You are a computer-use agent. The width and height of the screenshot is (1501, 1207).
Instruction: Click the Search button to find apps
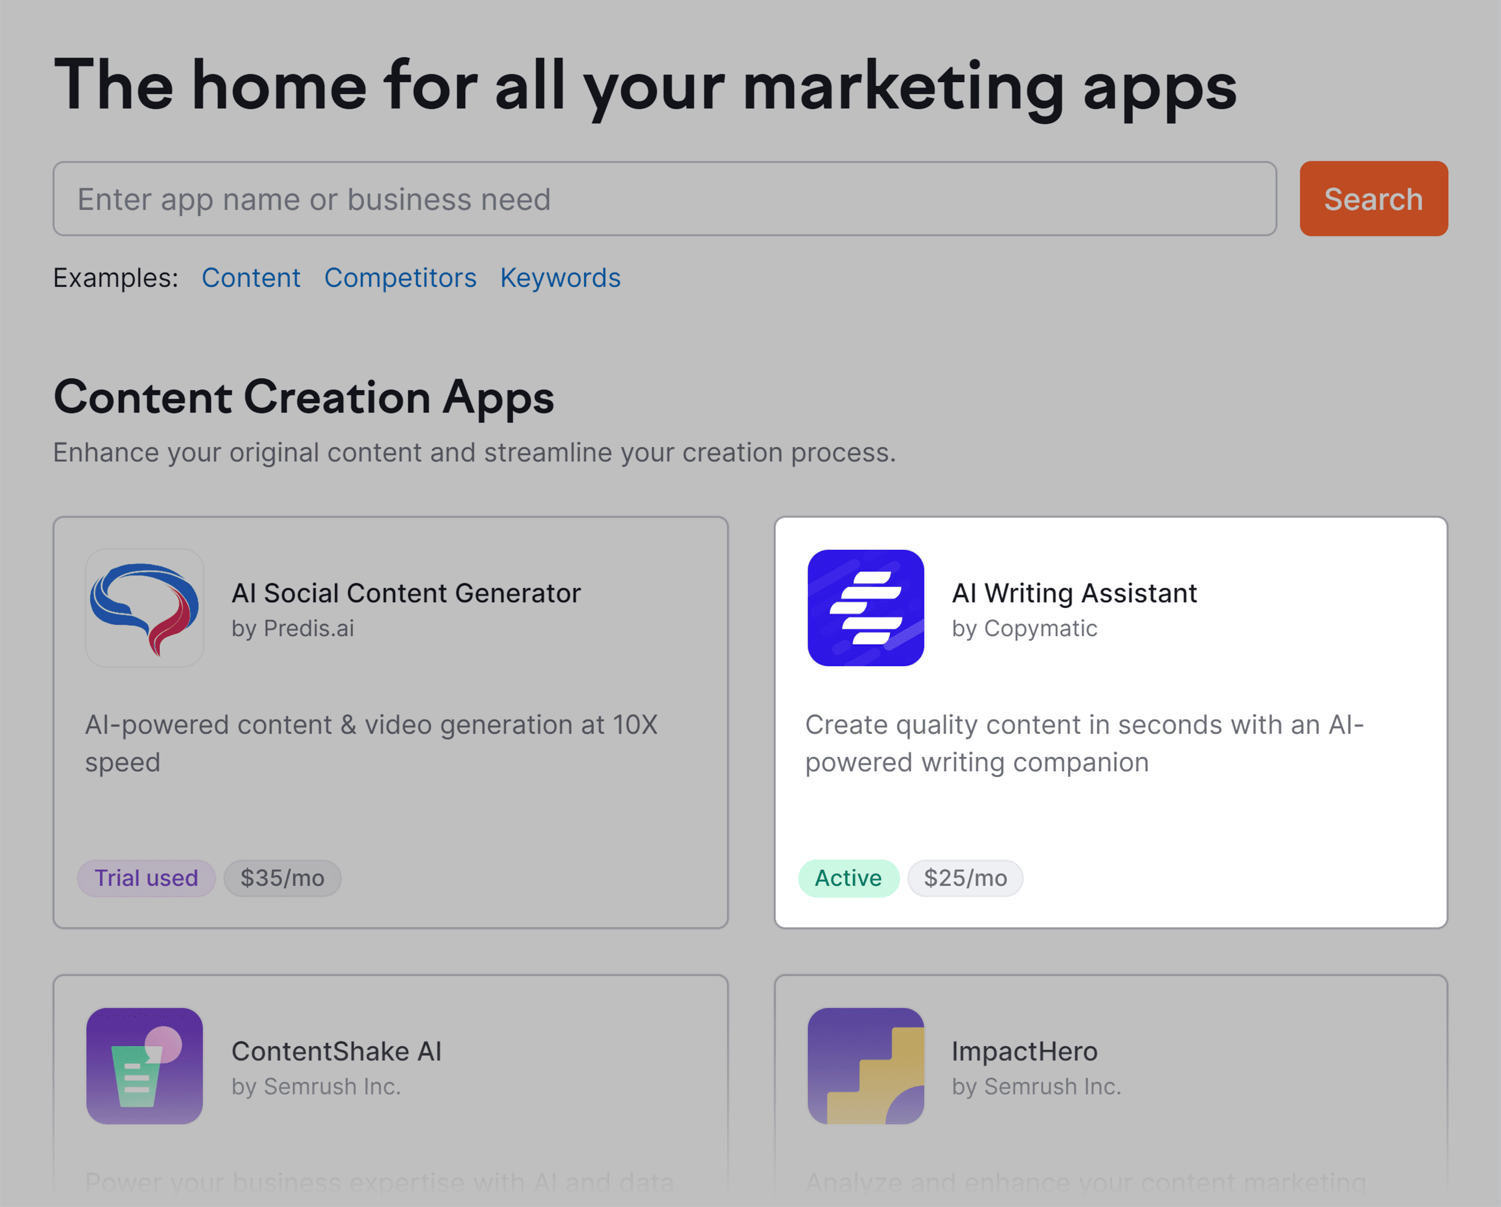tap(1371, 198)
